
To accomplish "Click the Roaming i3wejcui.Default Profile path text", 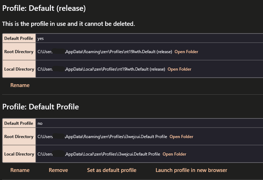I will [x=102, y=137].
